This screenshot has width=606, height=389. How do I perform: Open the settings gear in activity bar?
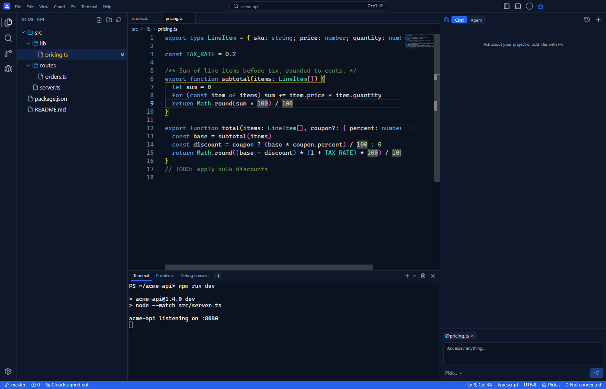(8, 371)
